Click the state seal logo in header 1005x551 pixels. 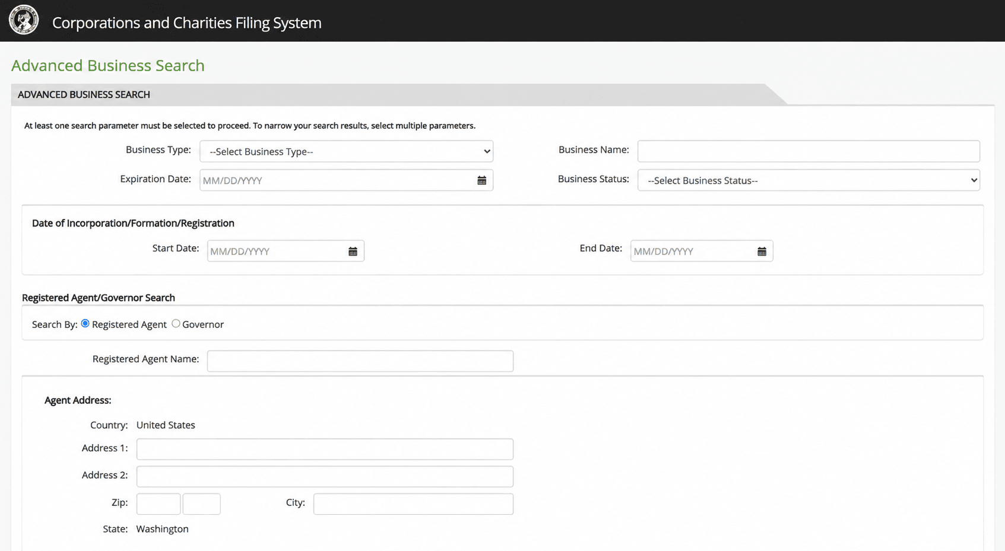pos(24,20)
